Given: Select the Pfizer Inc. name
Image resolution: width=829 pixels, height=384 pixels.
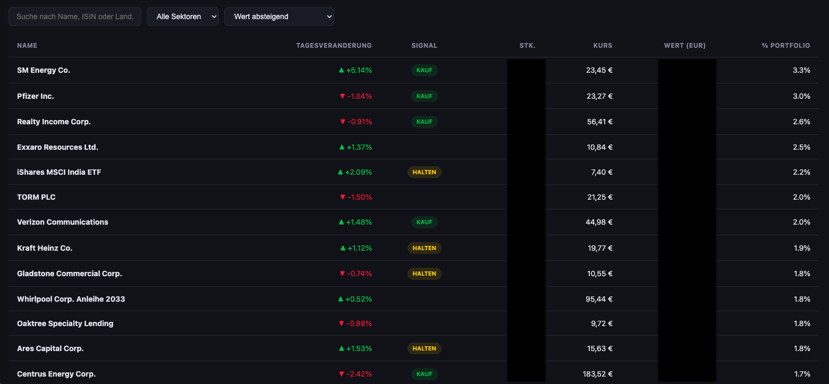Looking at the screenshot, I should point(36,96).
